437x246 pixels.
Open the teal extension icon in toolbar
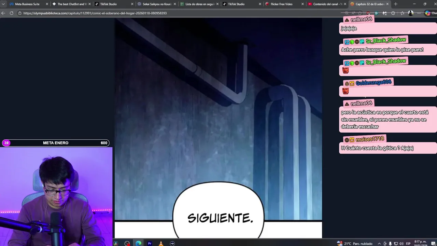coord(376,13)
